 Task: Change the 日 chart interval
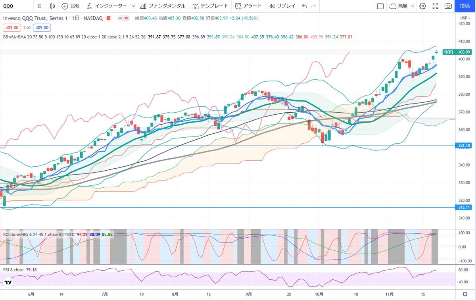[39, 6]
